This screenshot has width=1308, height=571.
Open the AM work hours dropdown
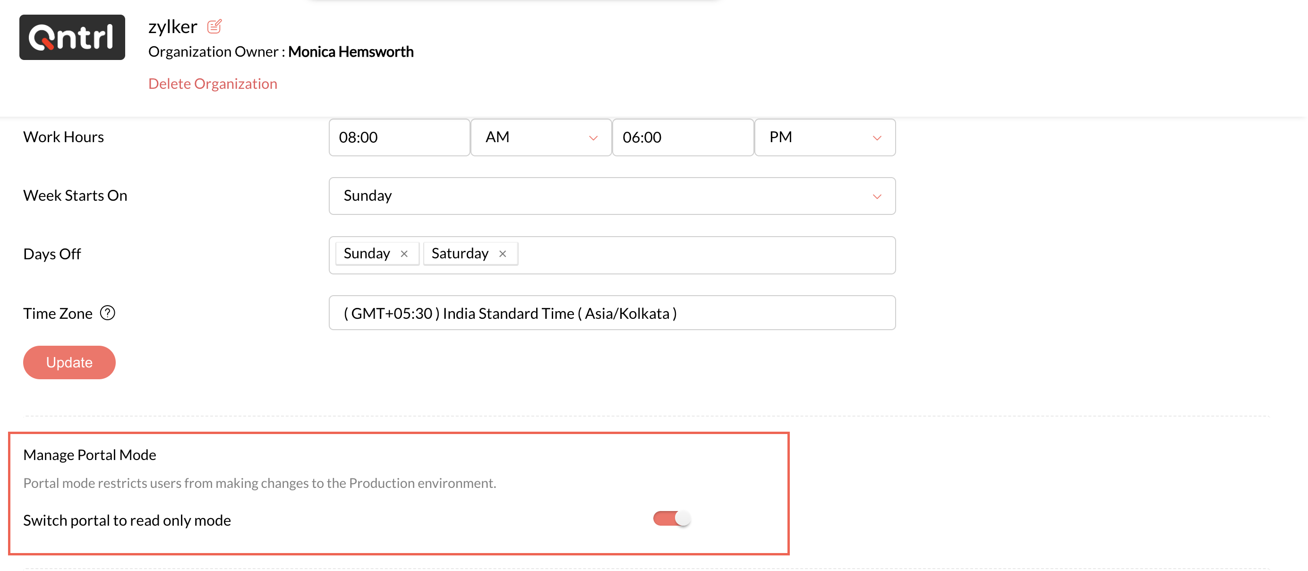[541, 137]
